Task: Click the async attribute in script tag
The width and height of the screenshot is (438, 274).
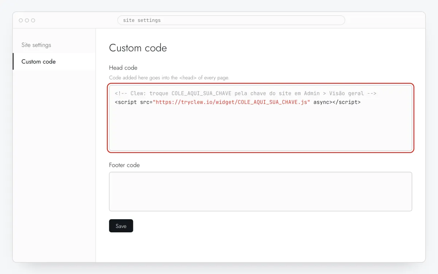Action: [321, 102]
